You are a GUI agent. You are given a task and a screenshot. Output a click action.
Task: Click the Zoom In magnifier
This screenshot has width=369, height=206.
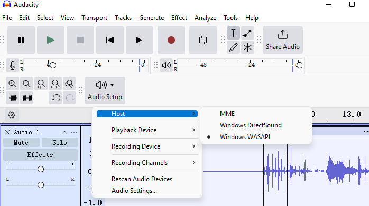pos(12,84)
